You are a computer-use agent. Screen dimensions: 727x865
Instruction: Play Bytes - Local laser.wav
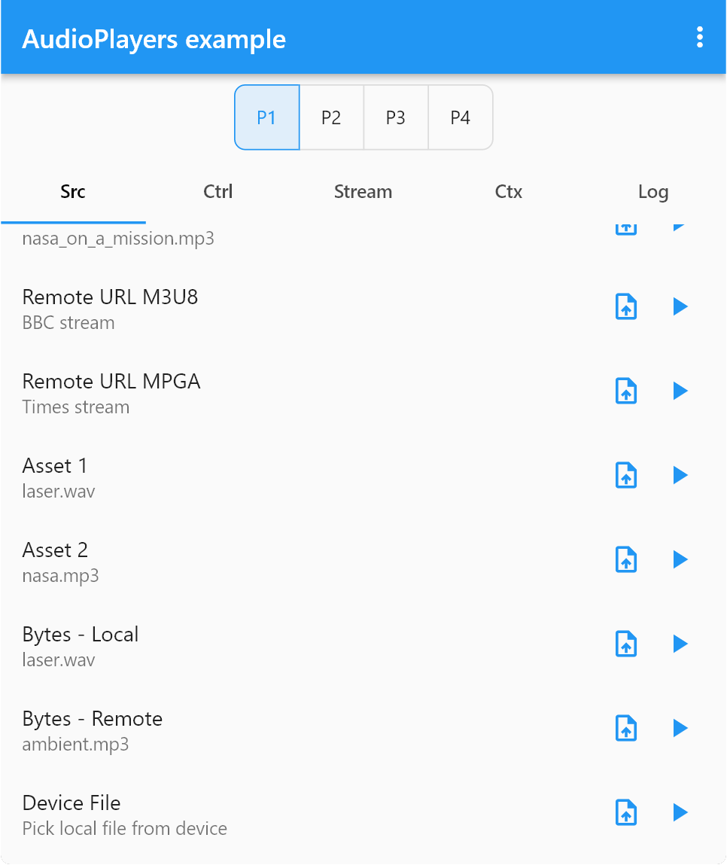(x=680, y=644)
